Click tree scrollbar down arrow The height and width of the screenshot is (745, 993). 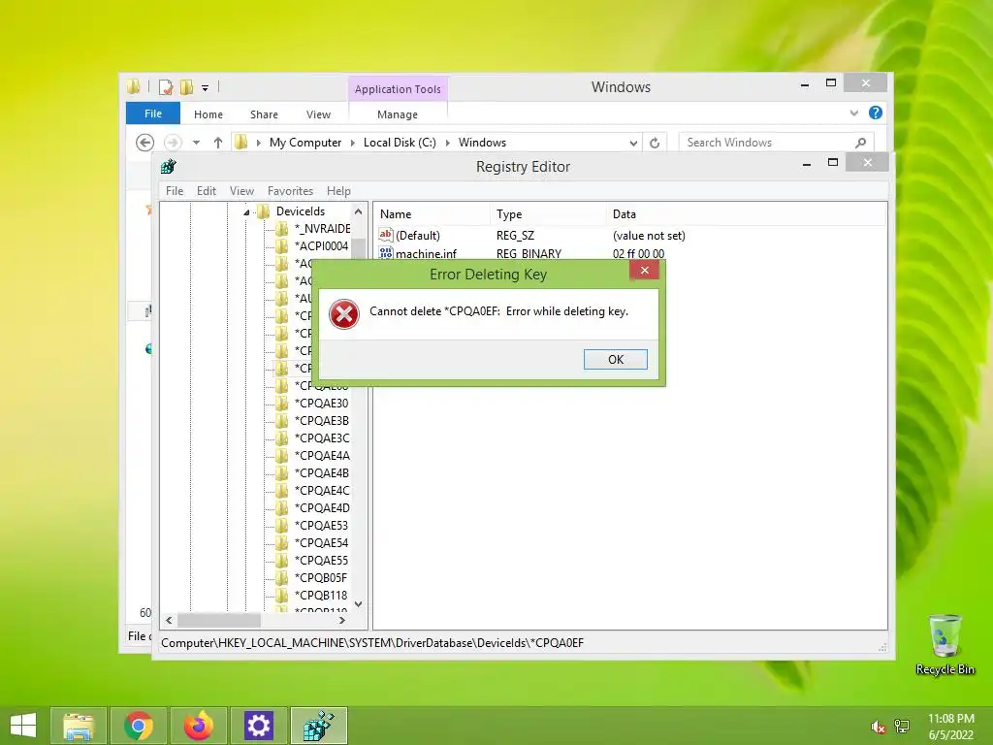359,604
